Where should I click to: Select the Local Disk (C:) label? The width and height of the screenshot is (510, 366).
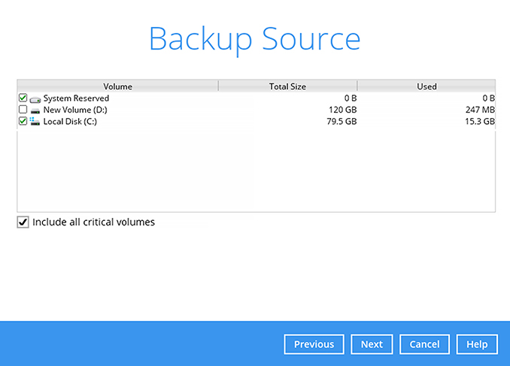pyautogui.click(x=70, y=122)
